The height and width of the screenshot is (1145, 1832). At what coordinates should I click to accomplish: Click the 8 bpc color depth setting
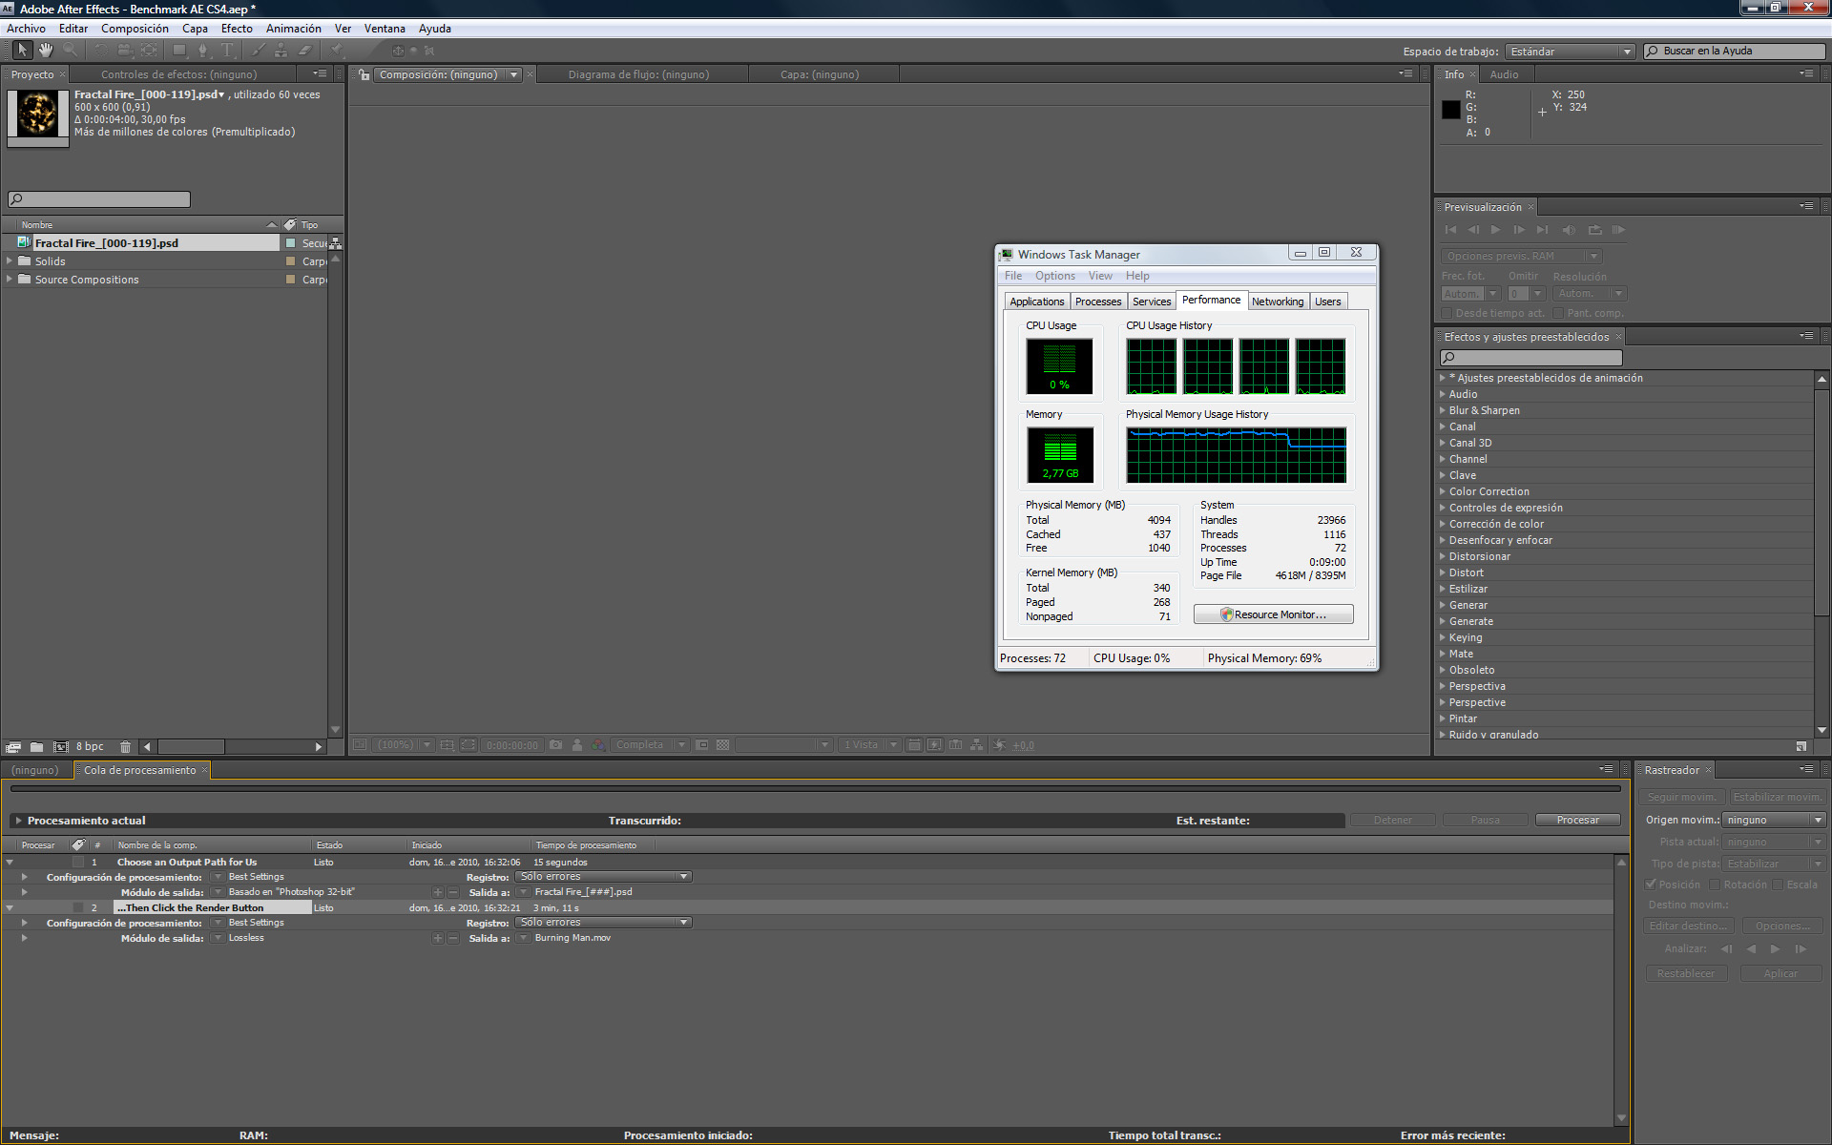coord(90,747)
